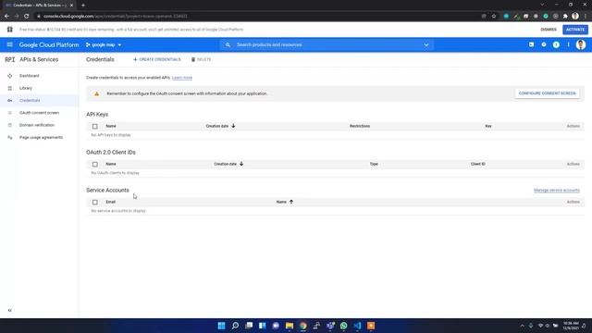Open the Help question mark icon
Viewport: 592px width, 333px height.
tap(544, 44)
